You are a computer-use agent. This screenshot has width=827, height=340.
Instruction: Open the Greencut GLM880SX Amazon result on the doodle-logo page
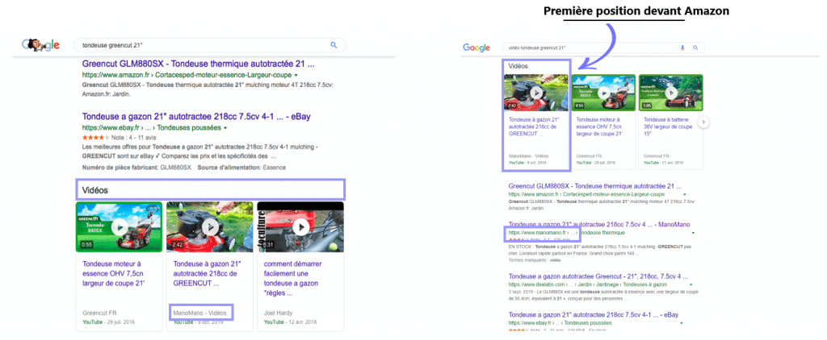click(x=199, y=64)
